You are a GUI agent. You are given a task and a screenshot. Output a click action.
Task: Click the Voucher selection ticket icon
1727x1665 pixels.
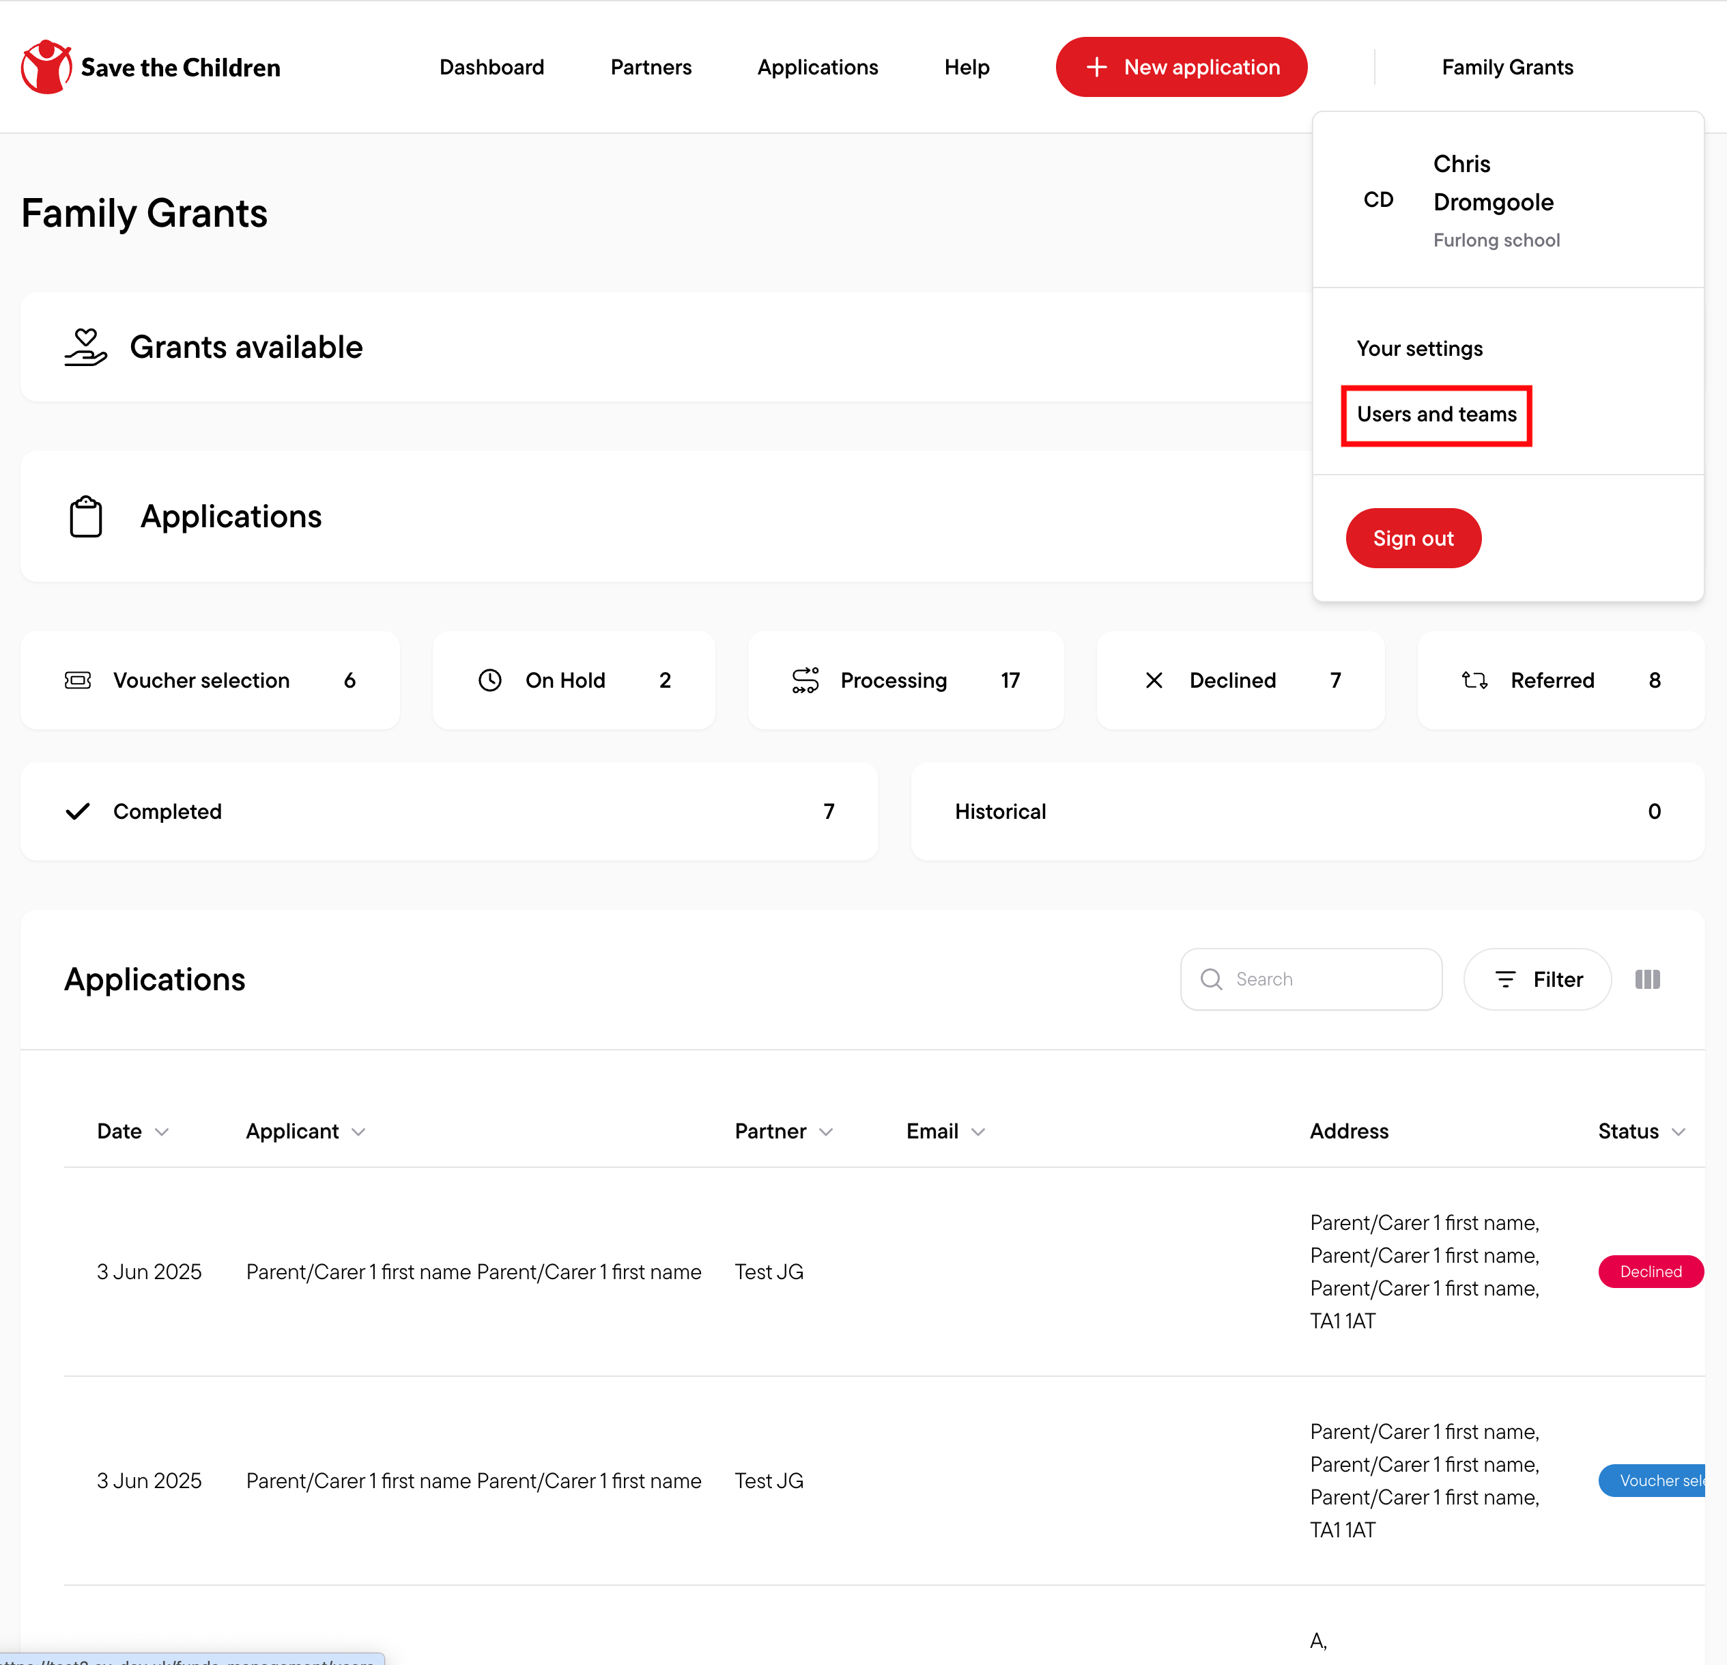point(78,680)
